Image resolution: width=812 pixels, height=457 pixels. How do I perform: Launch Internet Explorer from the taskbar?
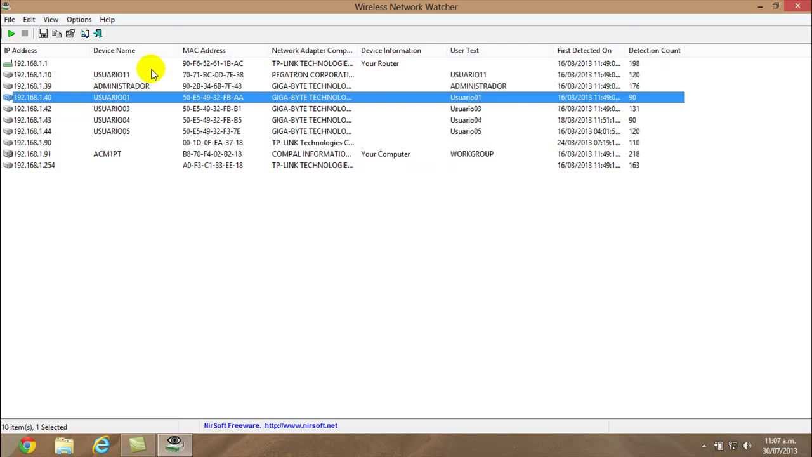tap(101, 446)
